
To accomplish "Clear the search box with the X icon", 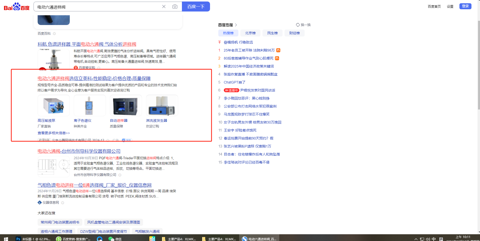I will click(x=164, y=6).
